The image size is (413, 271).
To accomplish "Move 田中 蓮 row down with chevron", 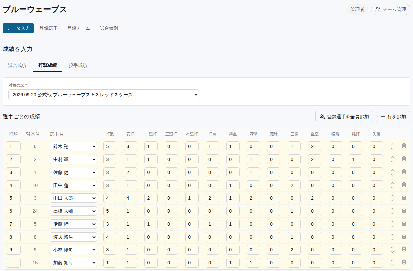I will [x=392, y=188].
